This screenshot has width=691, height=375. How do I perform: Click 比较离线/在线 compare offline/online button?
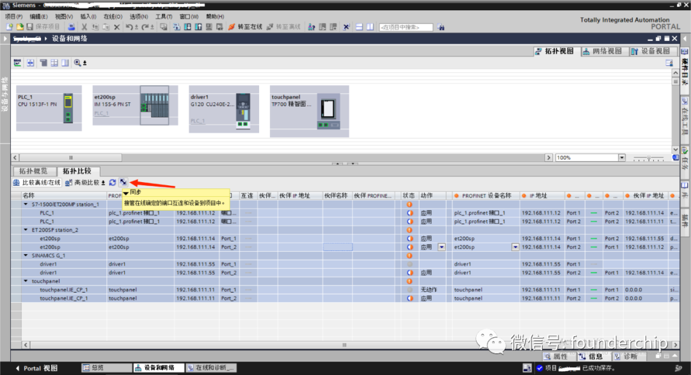click(37, 182)
